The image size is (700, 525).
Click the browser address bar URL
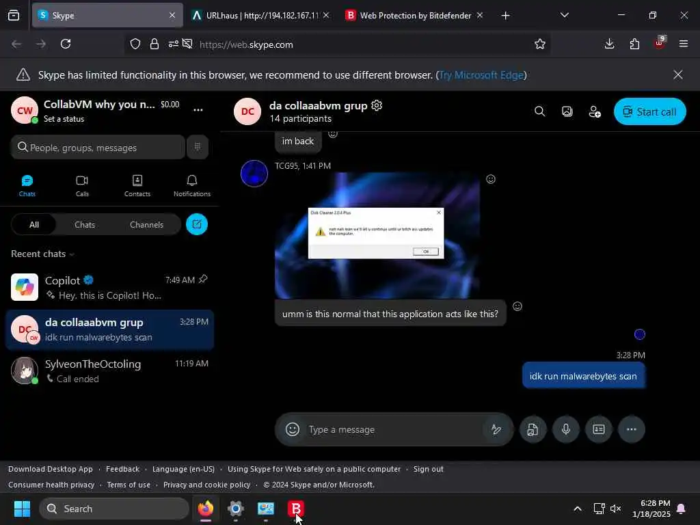pos(246,44)
